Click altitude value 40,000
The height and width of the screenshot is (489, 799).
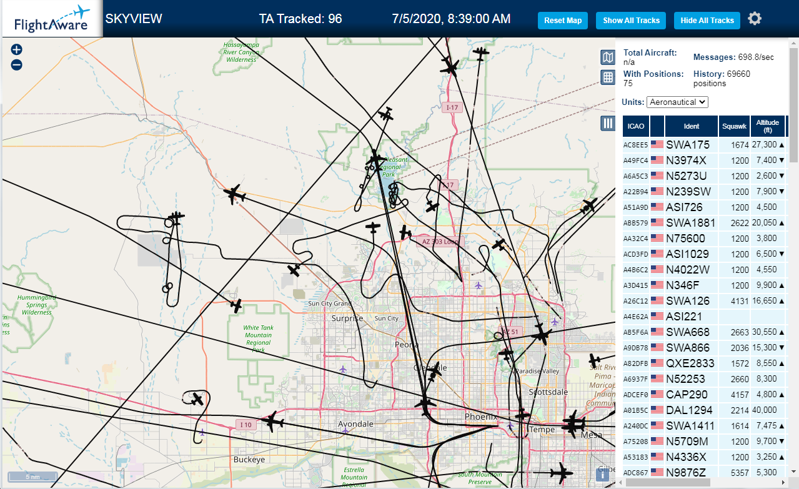(x=764, y=410)
